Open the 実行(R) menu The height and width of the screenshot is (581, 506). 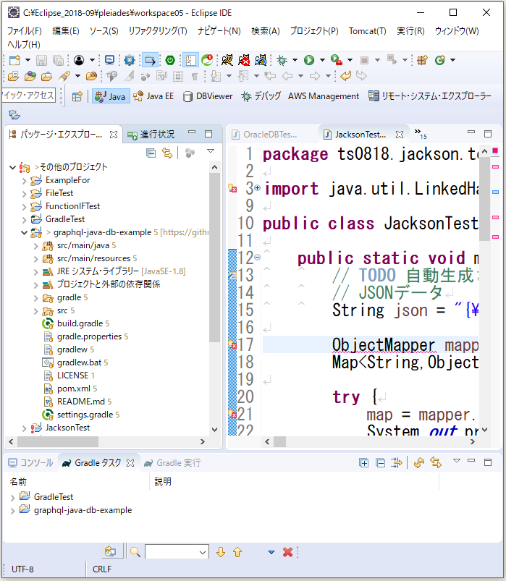410,31
